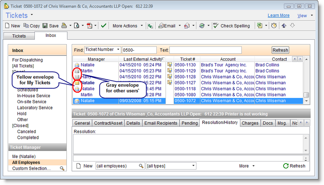324x185 pixels.
Task: Click into the Text search field
Action: [x=205, y=50]
